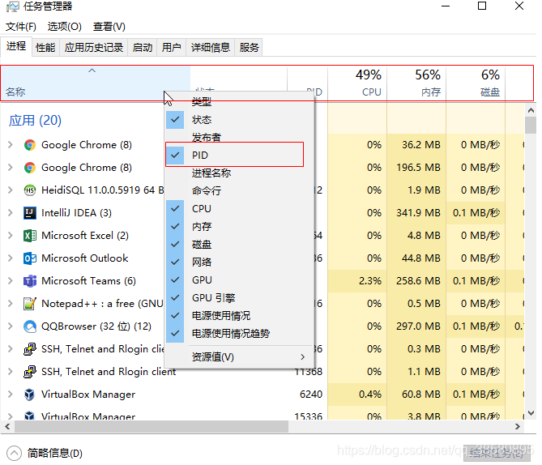Expand the Microsoft Excel (2) group
The image size is (542, 465).
11,236
